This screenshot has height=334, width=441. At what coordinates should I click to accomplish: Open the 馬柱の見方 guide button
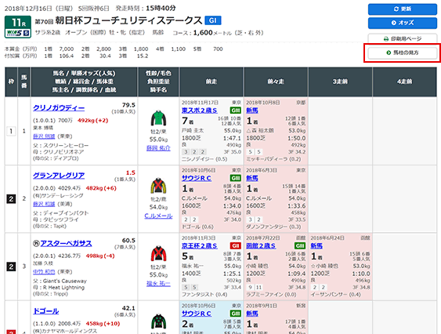coord(402,53)
